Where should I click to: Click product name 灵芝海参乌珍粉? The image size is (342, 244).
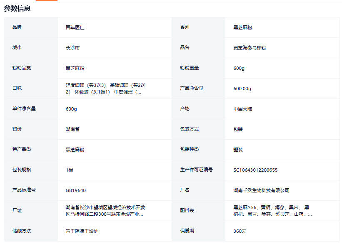pos(250,48)
